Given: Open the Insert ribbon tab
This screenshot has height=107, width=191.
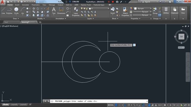Looking at the screenshot, I should pos(17,5).
